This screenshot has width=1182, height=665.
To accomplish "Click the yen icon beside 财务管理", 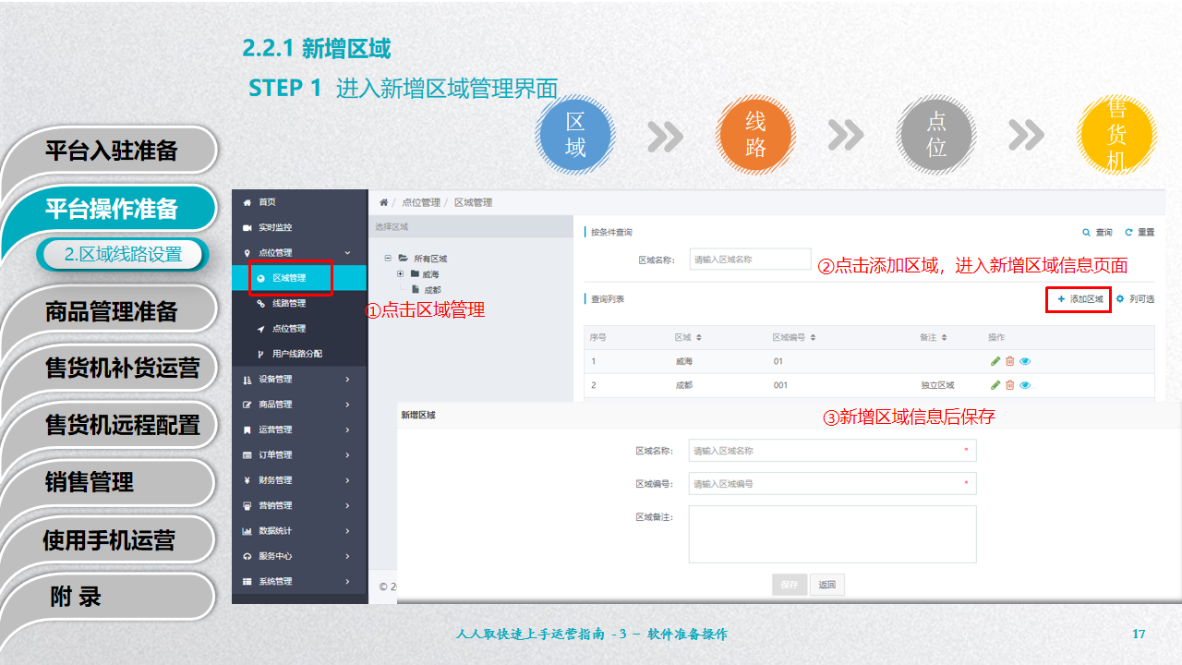I will [247, 480].
